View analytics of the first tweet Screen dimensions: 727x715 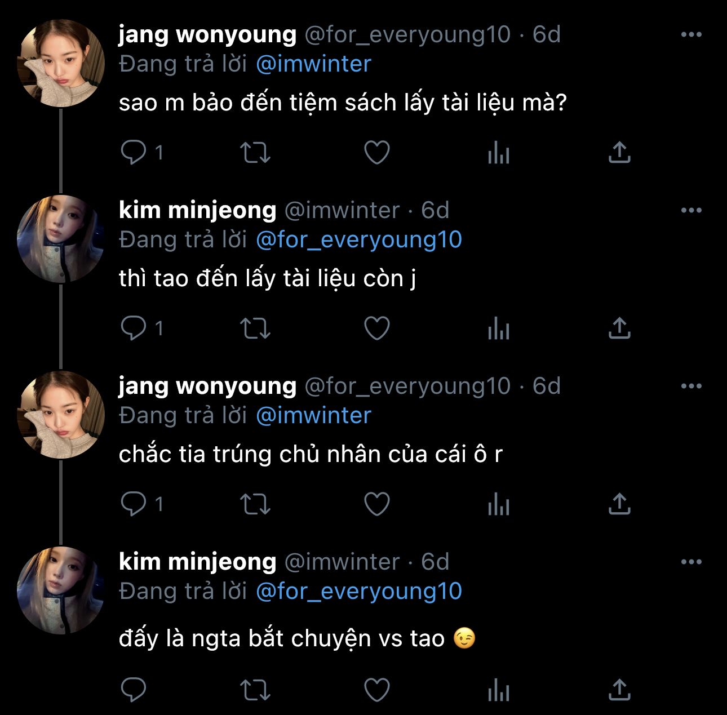tap(498, 152)
